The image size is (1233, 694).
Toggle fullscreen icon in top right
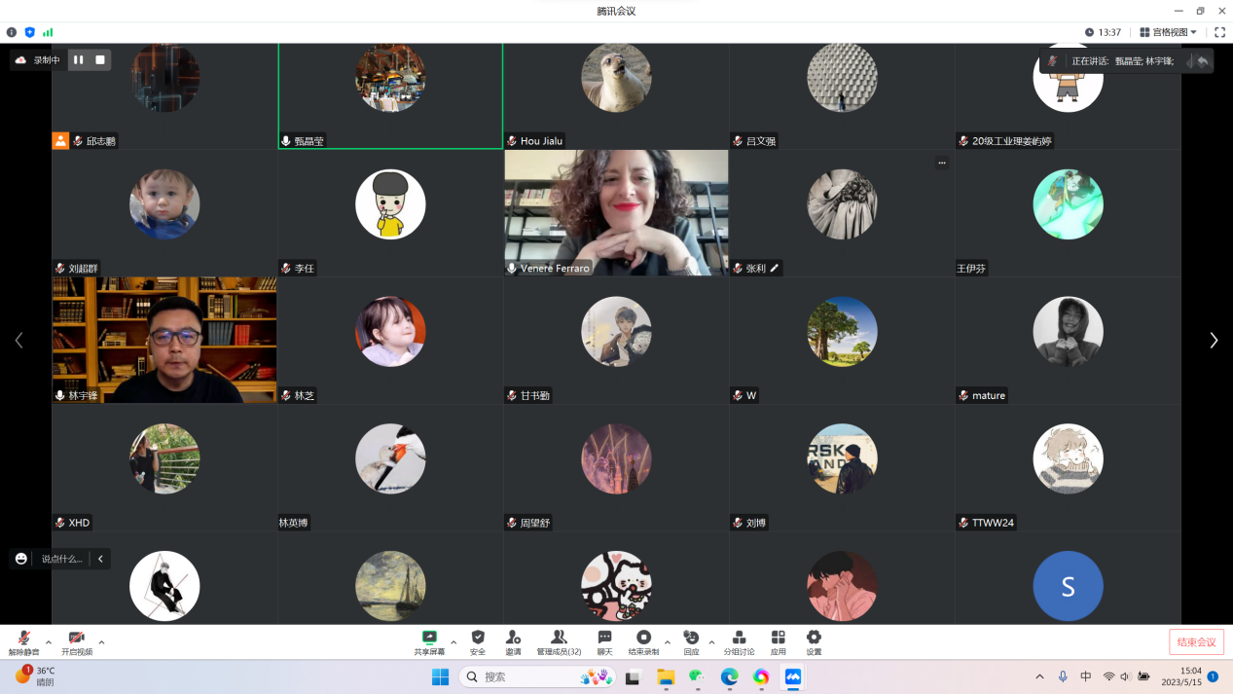click(1219, 32)
